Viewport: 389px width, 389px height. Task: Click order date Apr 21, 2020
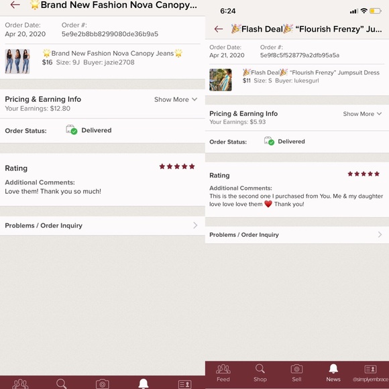point(227,55)
